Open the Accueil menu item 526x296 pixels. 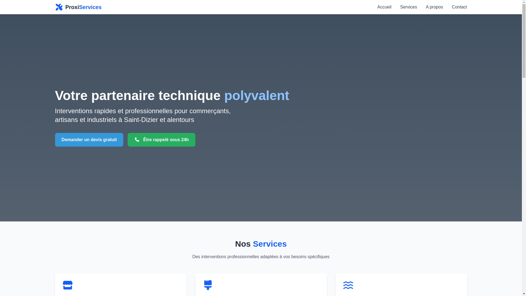pyautogui.click(x=384, y=7)
